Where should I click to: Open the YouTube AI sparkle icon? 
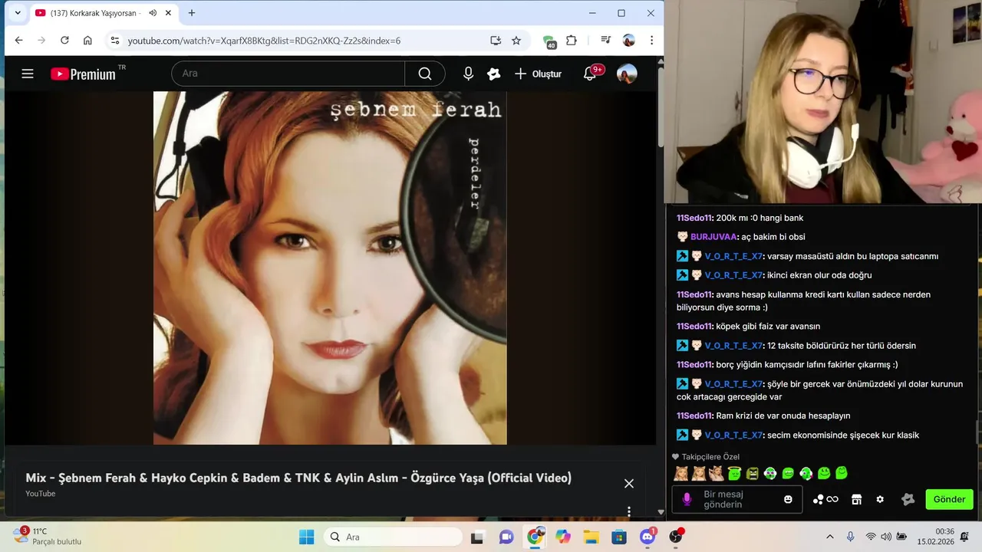[x=494, y=74]
